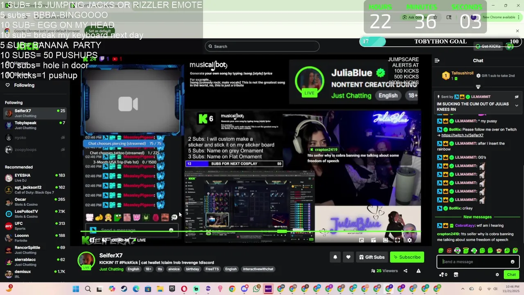Click the New Chrome available button

(x=498, y=17)
